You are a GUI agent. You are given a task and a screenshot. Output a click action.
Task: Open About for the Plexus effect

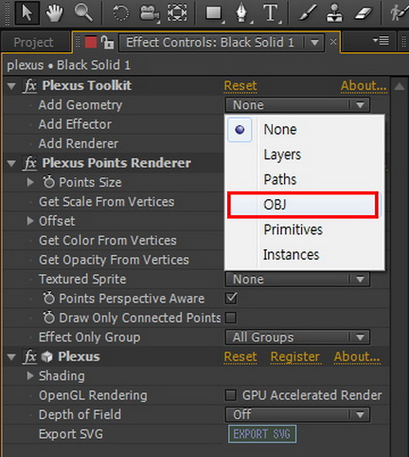pos(357,356)
